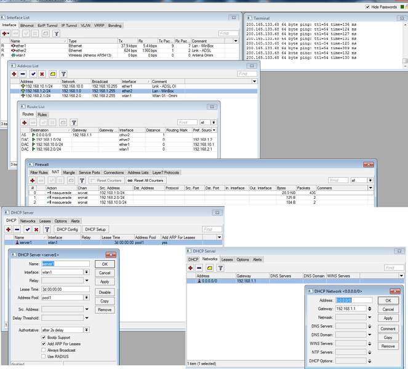Switch to the Ethernet tab in Interface List

pyautogui.click(x=27, y=25)
